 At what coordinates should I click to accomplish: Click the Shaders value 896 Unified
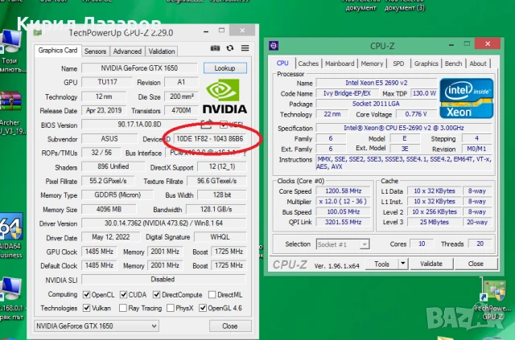pyautogui.click(x=113, y=166)
